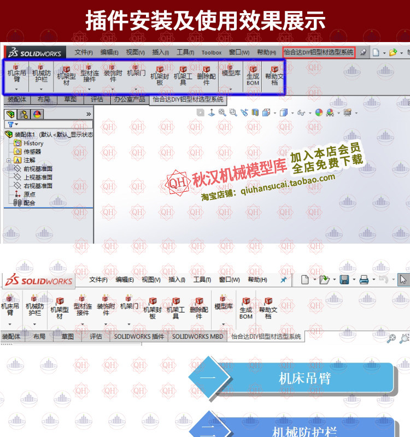Open dropdown arrow under 机床吊臂 in upper toolbar
The image size is (410, 437).
16,90
